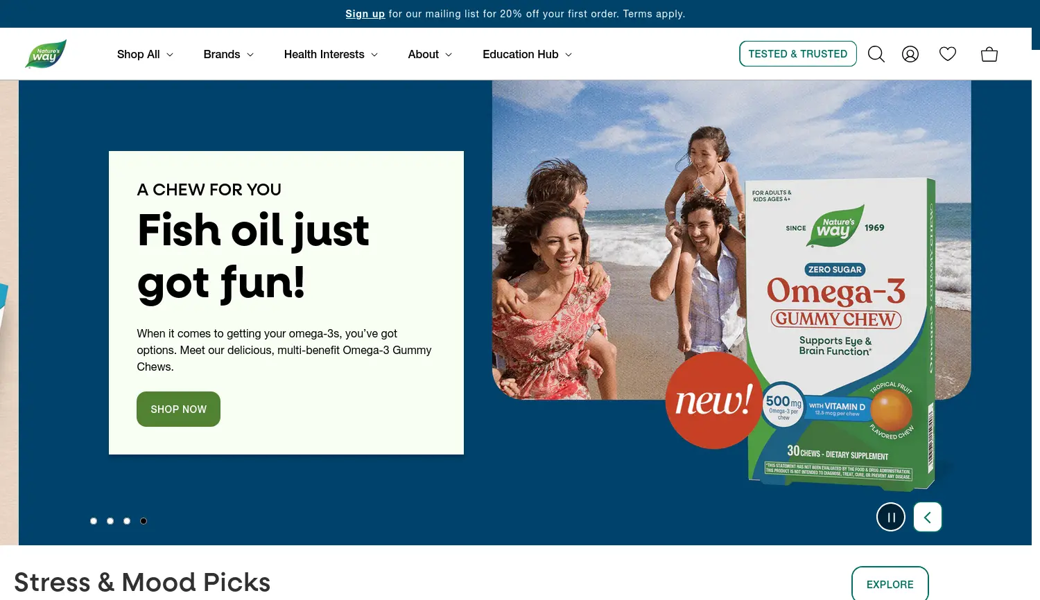Expand the Health Interests menu

tap(331, 54)
